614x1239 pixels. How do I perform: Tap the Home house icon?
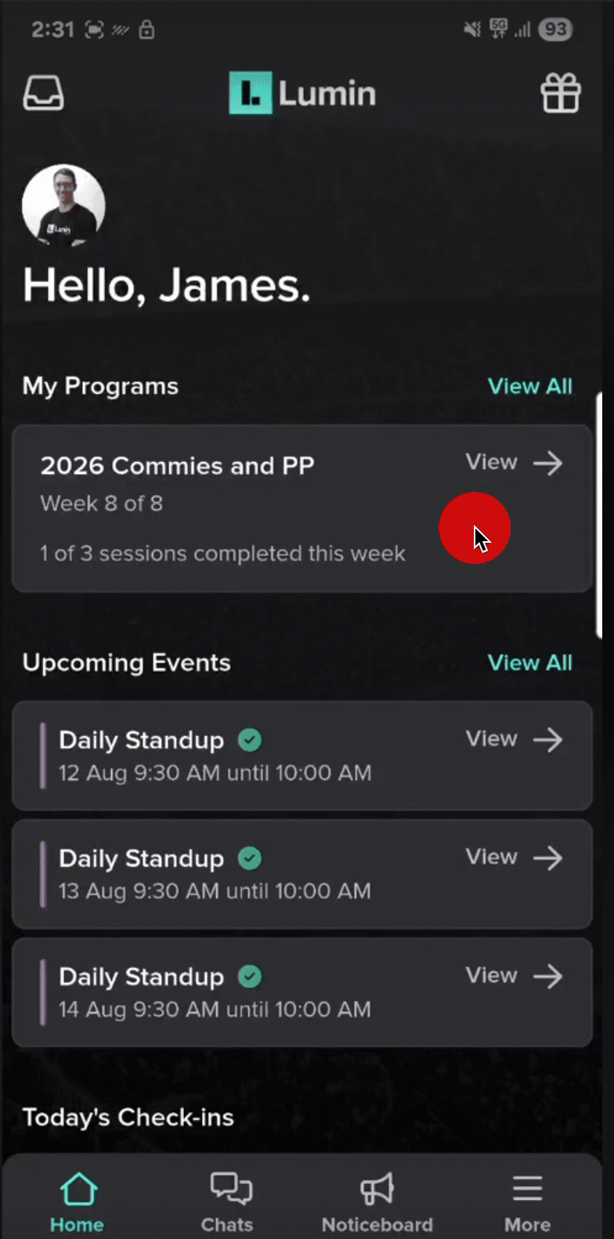(x=78, y=1190)
